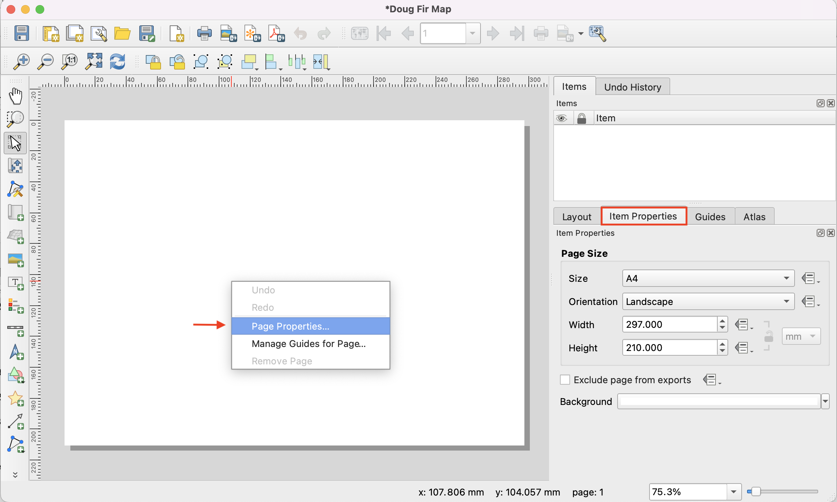Open the Undo History tab

coord(632,87)
